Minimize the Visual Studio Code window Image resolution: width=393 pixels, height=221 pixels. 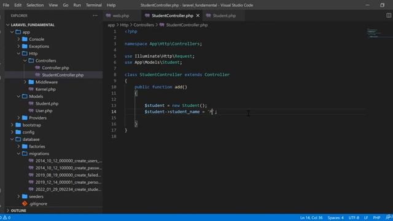click(367, 5)
